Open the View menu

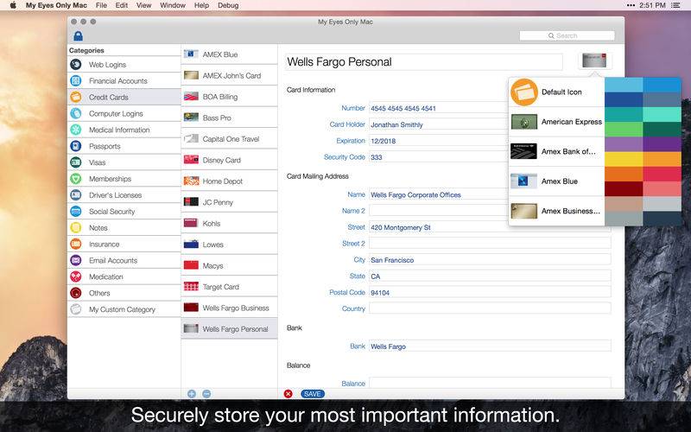143,5
